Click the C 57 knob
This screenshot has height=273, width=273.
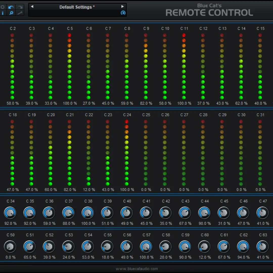(146, 246)
